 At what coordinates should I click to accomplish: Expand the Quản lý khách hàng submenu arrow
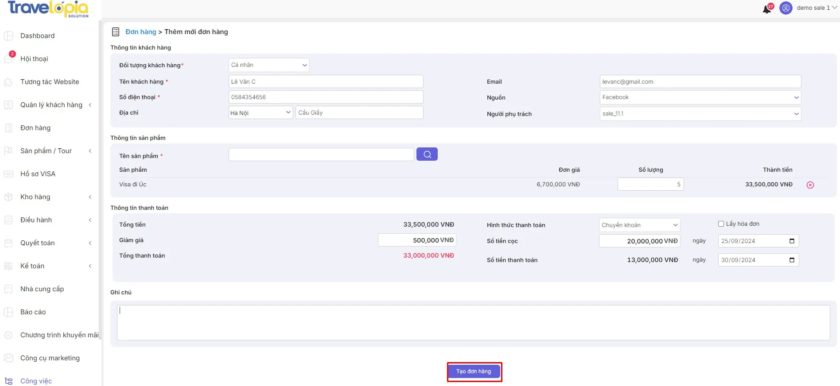coord(90,105)
